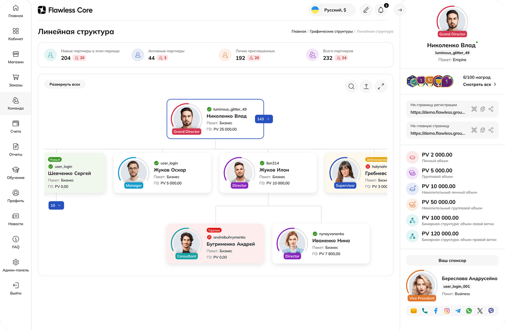Open the Главная sidebar item
The width and height of the screenshot is (505, 330).
[15, 11]
